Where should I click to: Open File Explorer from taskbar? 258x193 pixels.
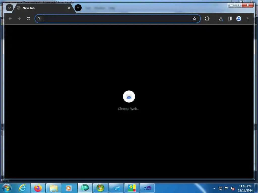pyautogui.click(x=54, y=188)
